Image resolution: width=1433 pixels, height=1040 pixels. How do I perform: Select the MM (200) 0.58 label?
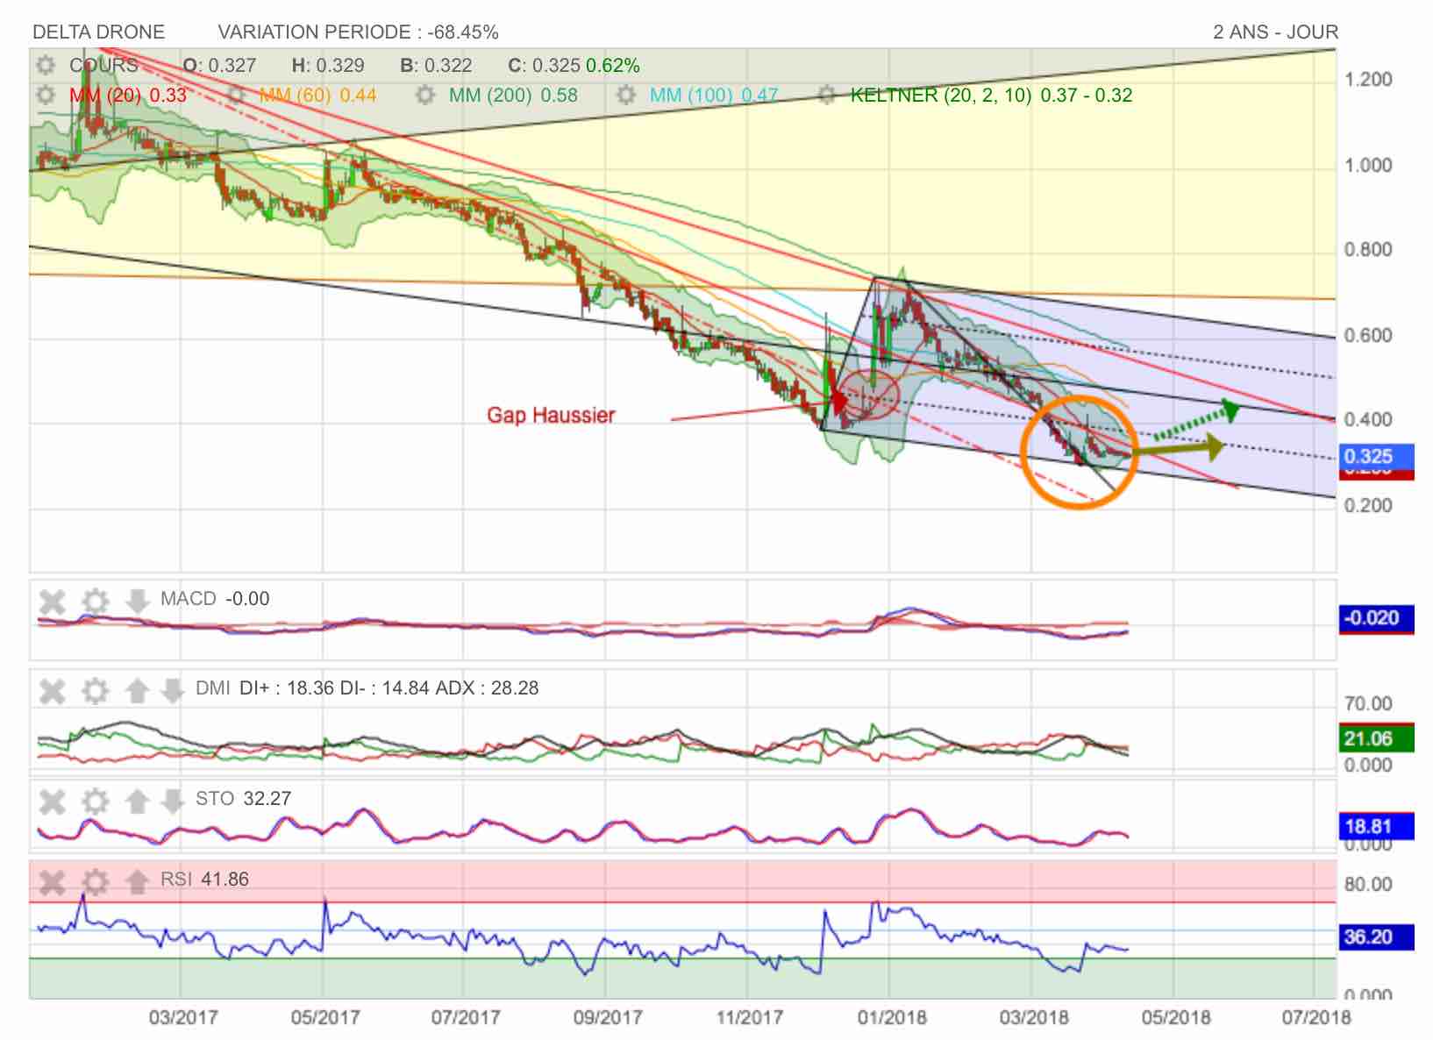(513, 95)
